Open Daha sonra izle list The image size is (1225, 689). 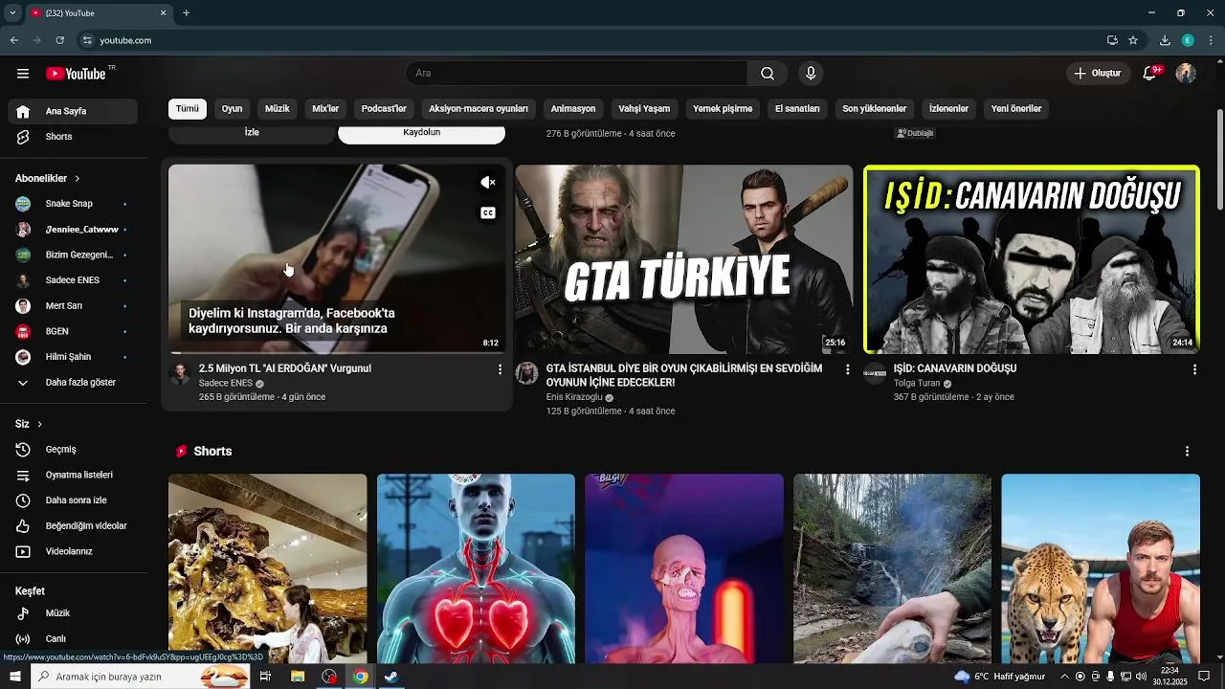click(x=73, y=500)
